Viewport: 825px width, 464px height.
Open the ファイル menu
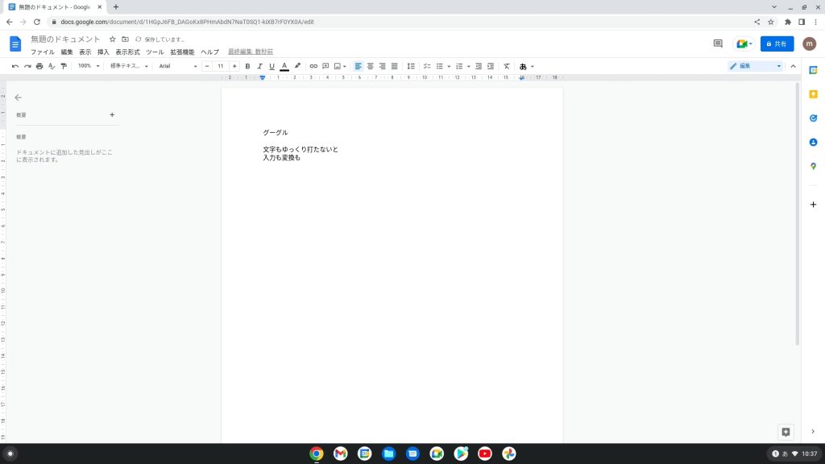pos(43,52)
